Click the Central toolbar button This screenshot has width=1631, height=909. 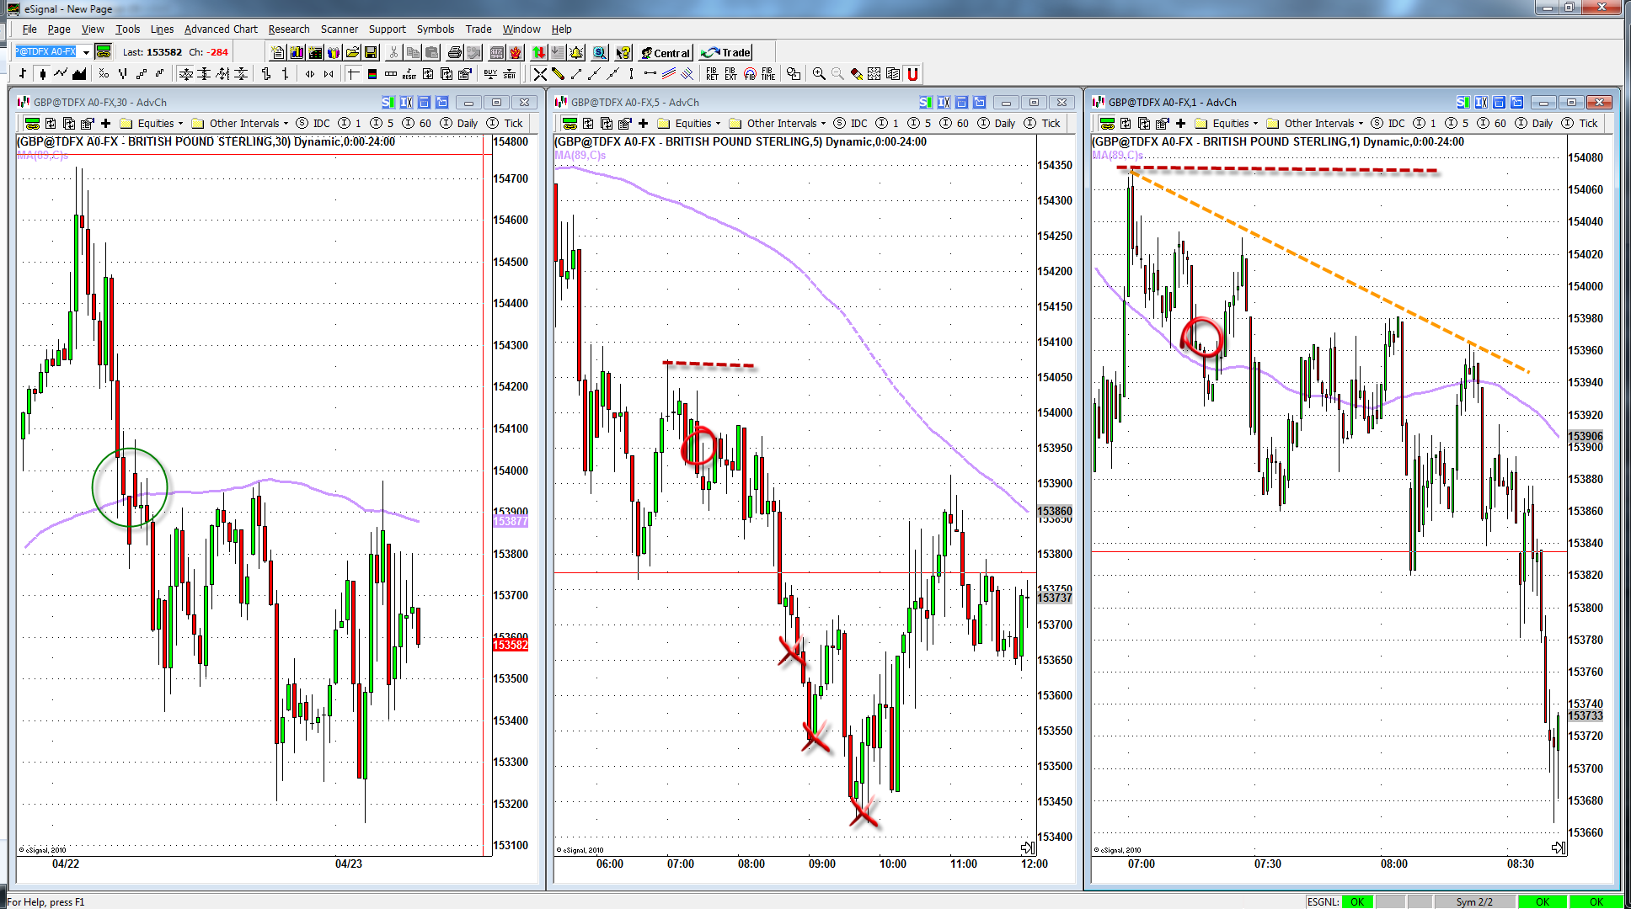click(x=665, y=52)
